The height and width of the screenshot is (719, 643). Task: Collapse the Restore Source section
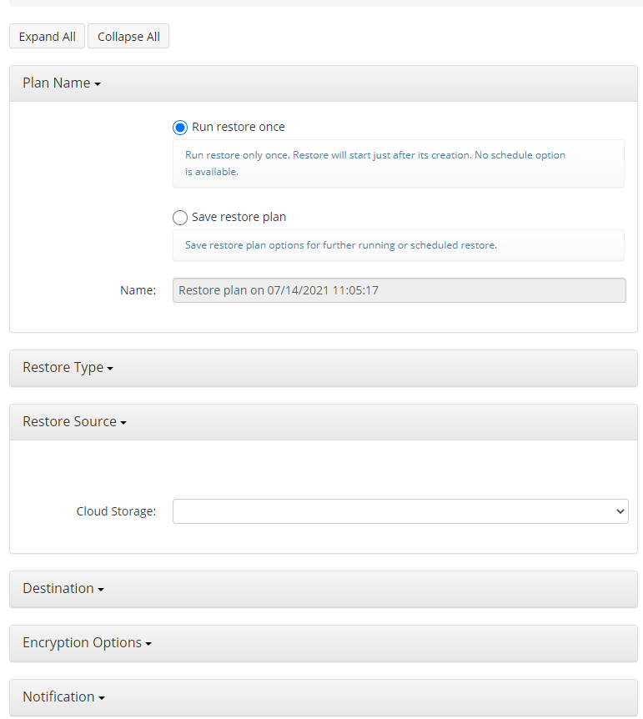(x=324, y=422)
